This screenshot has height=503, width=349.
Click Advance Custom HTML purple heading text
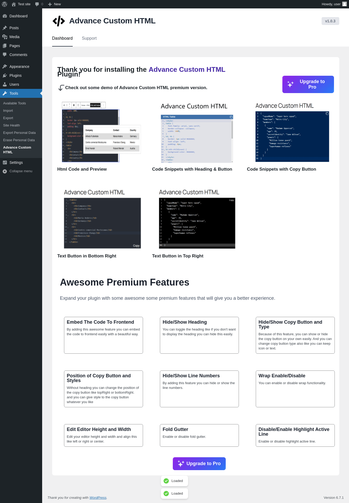point(187,69)
